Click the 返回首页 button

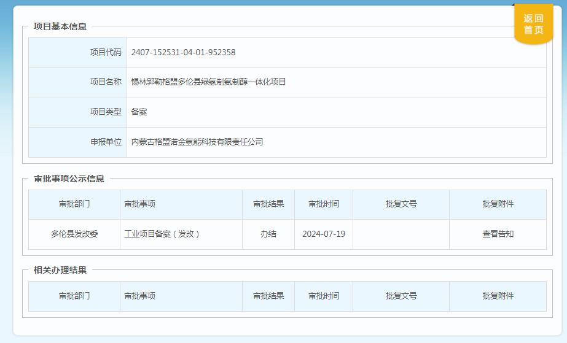pos(533,24)
